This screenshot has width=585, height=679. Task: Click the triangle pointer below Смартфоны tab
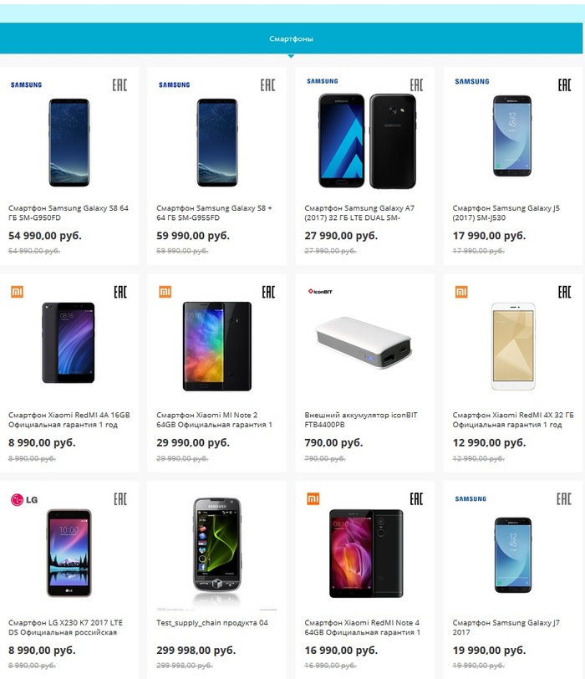pos(290,56)
